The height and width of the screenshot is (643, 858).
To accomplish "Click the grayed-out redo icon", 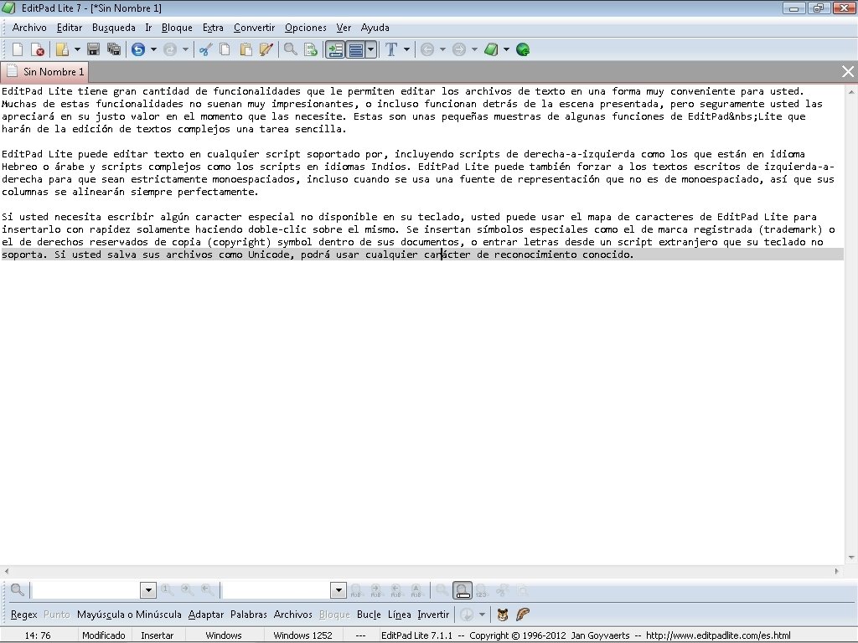I will (170, 49).
